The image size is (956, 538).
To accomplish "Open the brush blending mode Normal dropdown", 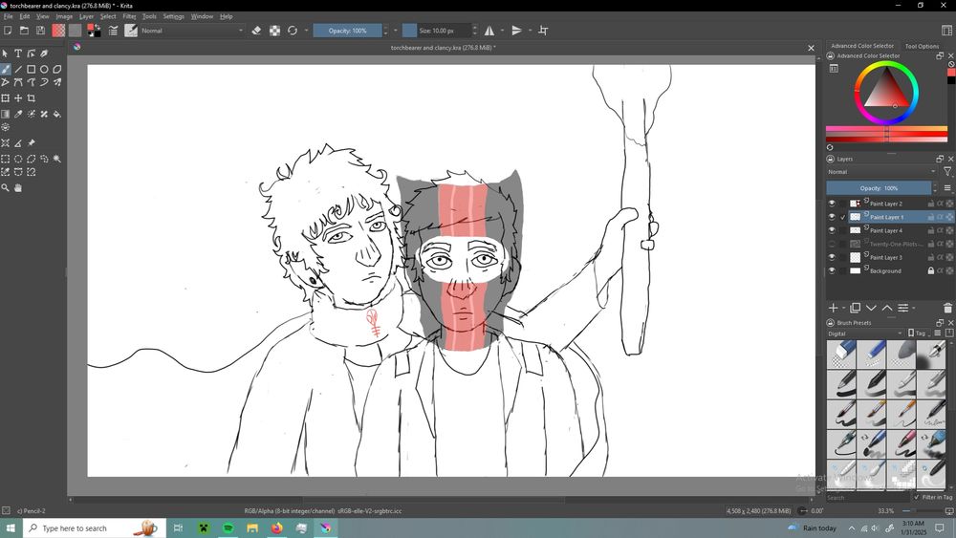I will [191, 31].
